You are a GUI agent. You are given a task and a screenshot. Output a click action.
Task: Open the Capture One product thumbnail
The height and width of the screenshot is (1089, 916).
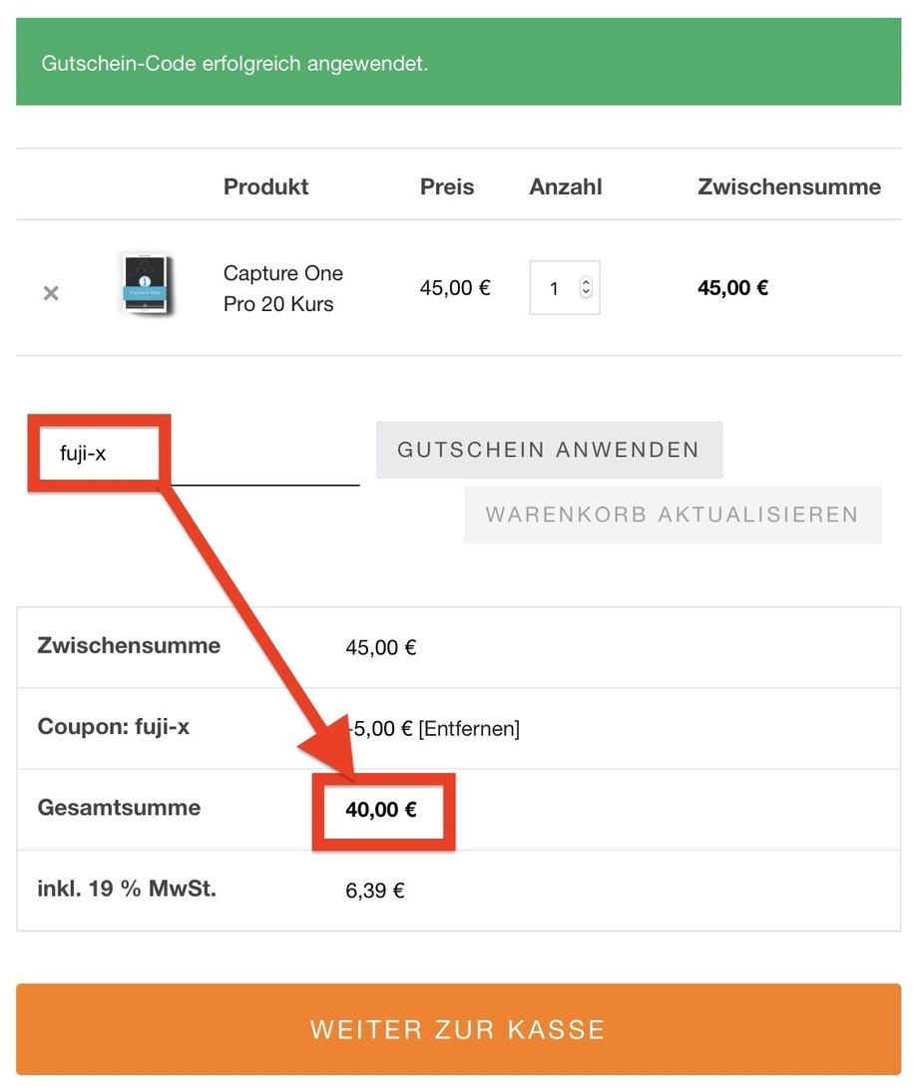(x=146, y=286)
